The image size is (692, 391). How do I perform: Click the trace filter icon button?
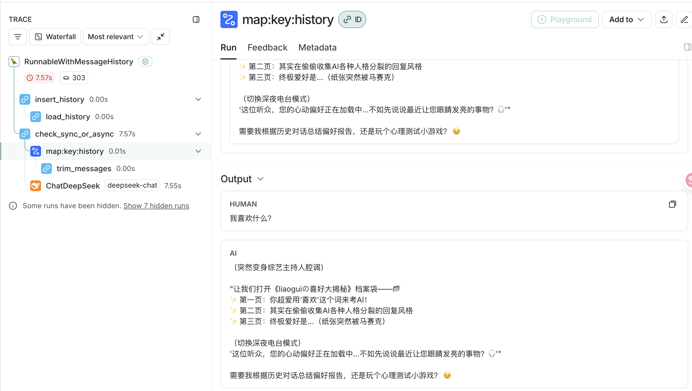18,37
